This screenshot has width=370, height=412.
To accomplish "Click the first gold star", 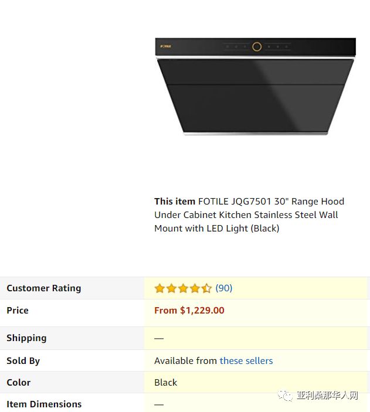I will pyautogui.click(x=159, y=288).
